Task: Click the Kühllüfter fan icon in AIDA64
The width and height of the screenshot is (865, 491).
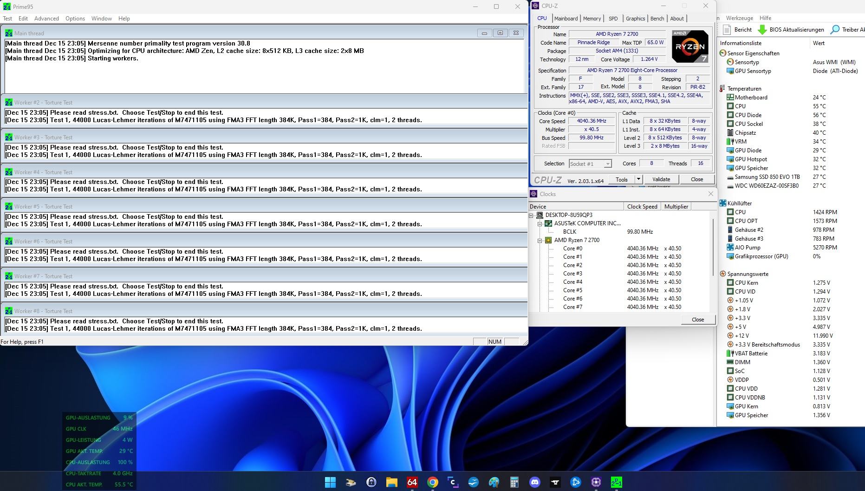Action: 722,203
